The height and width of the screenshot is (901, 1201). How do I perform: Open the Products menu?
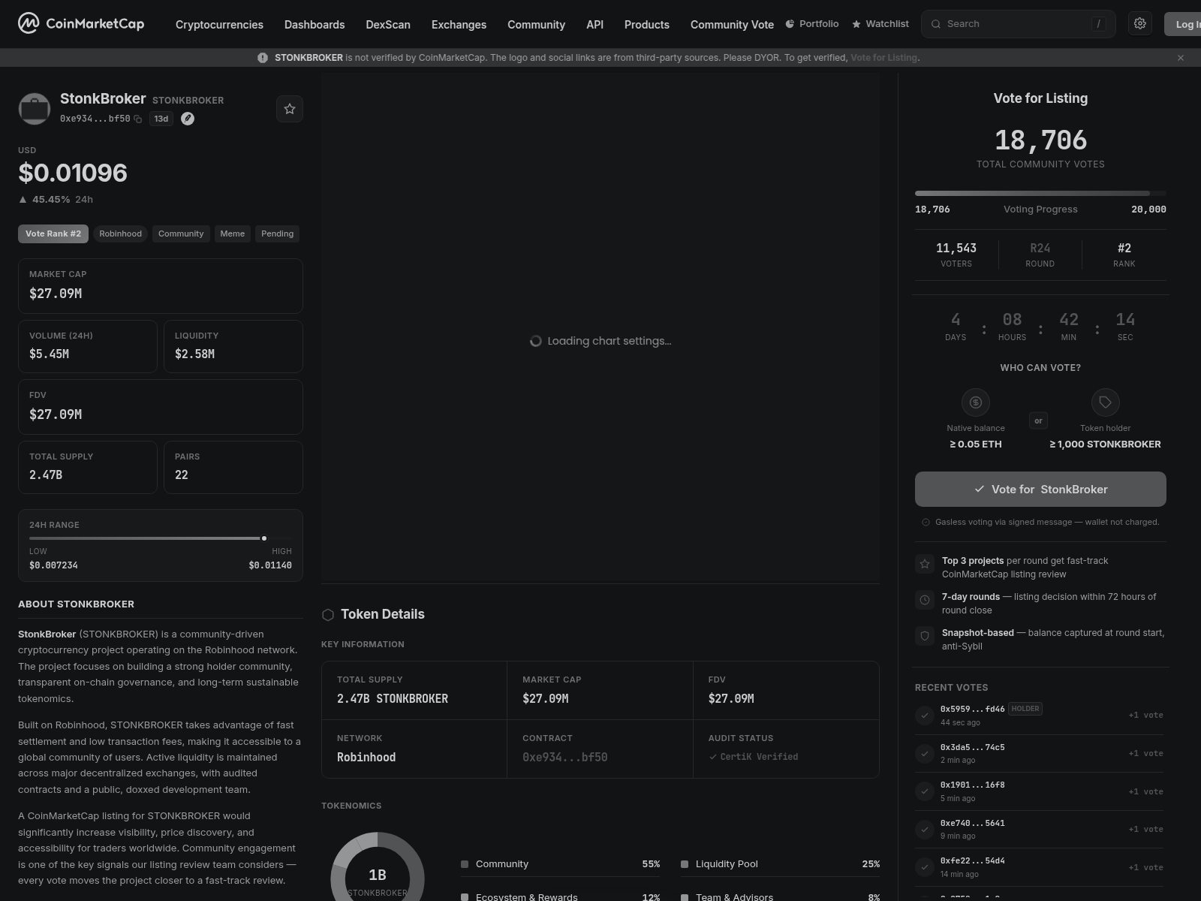[x=646, y=25]
